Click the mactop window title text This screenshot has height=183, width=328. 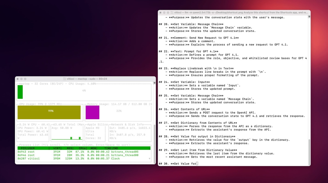click(87, 79)
